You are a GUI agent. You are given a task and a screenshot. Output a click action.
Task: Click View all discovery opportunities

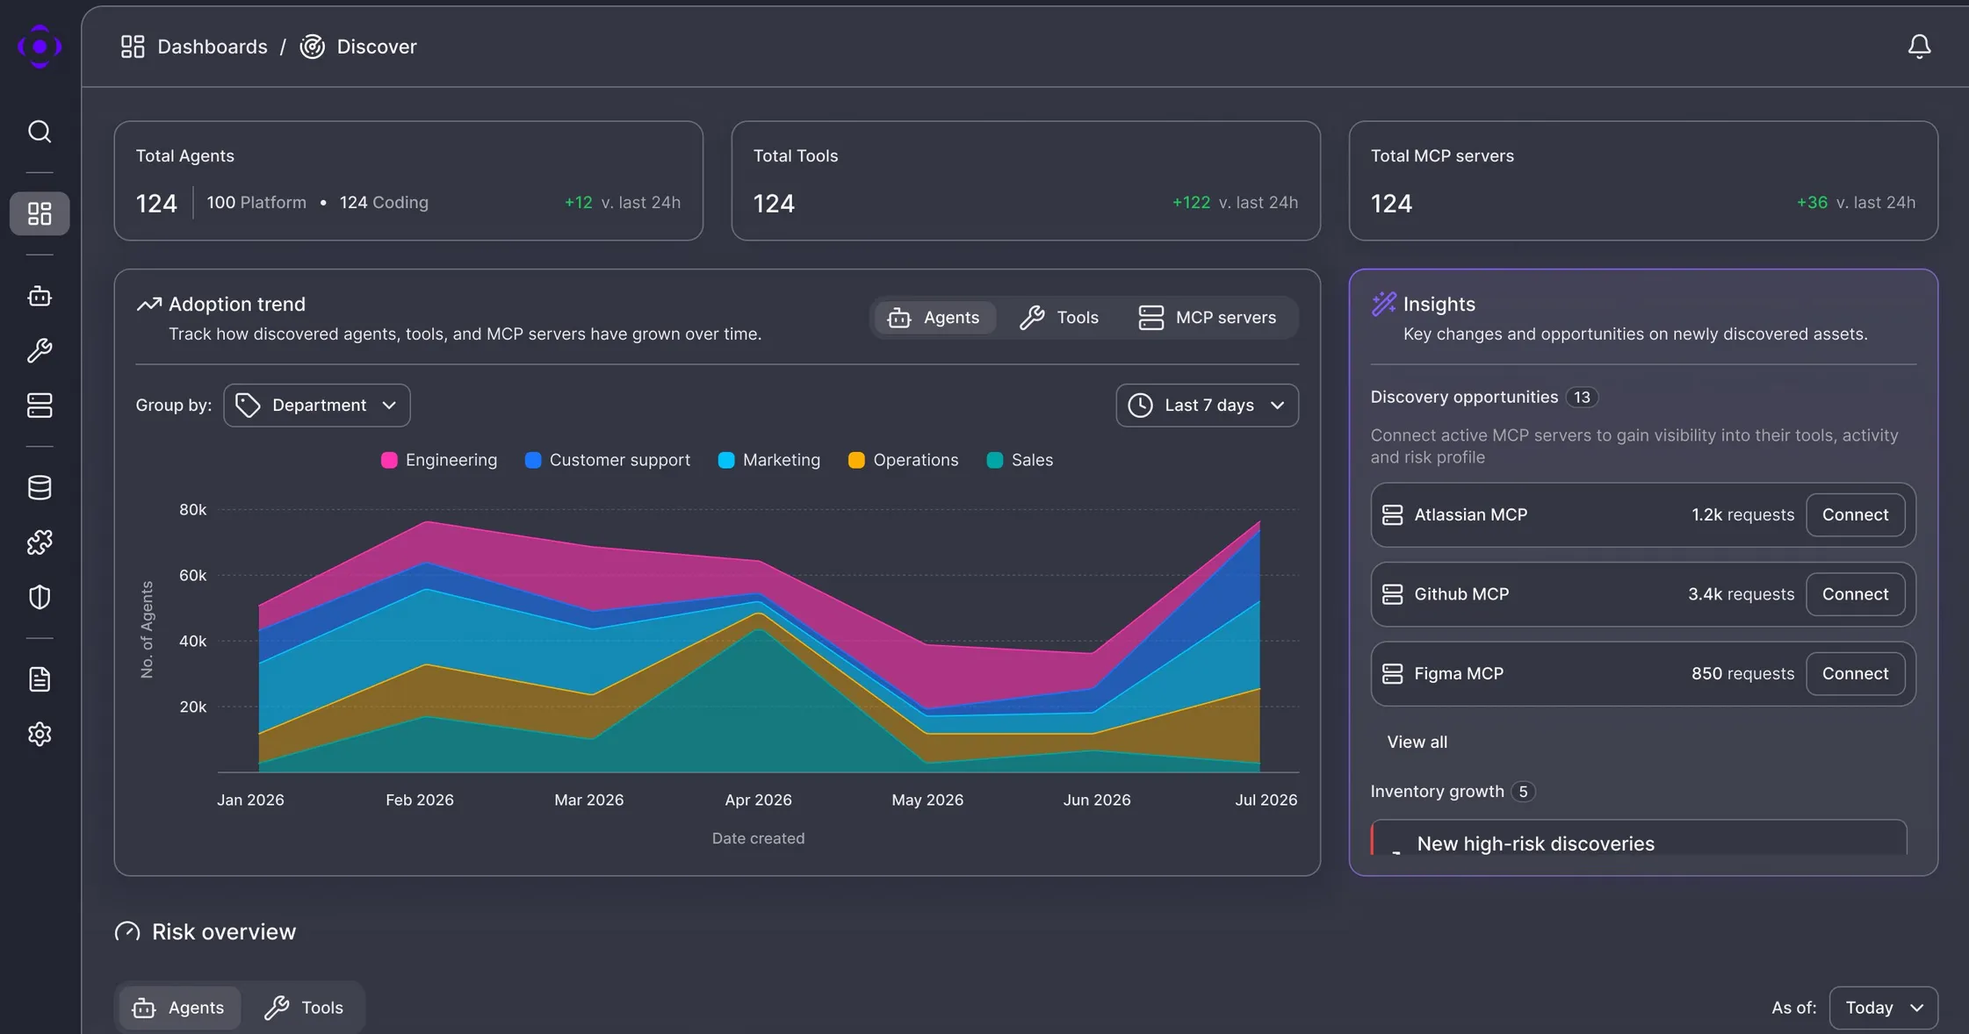pos(1417,742)
